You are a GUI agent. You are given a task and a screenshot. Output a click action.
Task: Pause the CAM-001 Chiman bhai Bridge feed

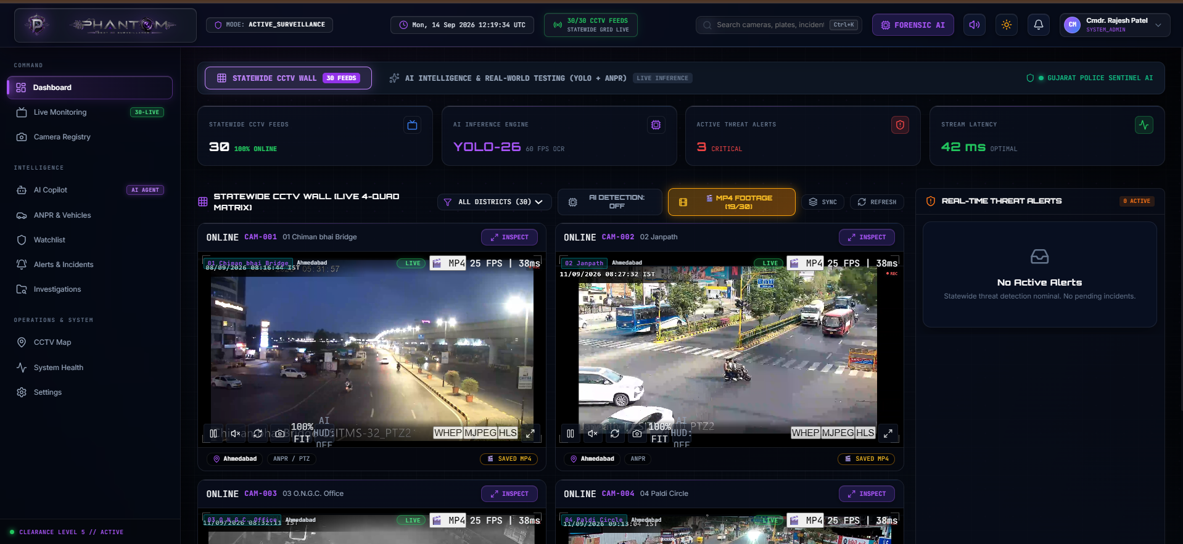213,434
